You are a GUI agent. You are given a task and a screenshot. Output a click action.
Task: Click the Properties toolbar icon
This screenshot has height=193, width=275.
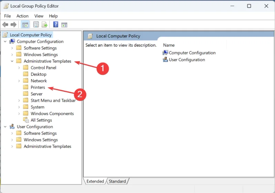point(36,24)
